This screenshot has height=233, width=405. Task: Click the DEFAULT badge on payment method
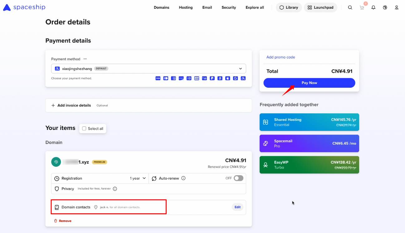[101, 68]
